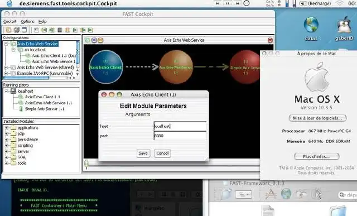Expand the applications module folder
The image size is (357, 216).
pyautogui.click(x=6, y=128)
